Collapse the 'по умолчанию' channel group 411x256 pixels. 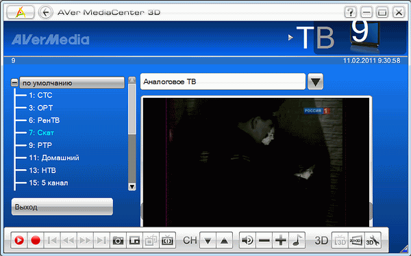14,83
